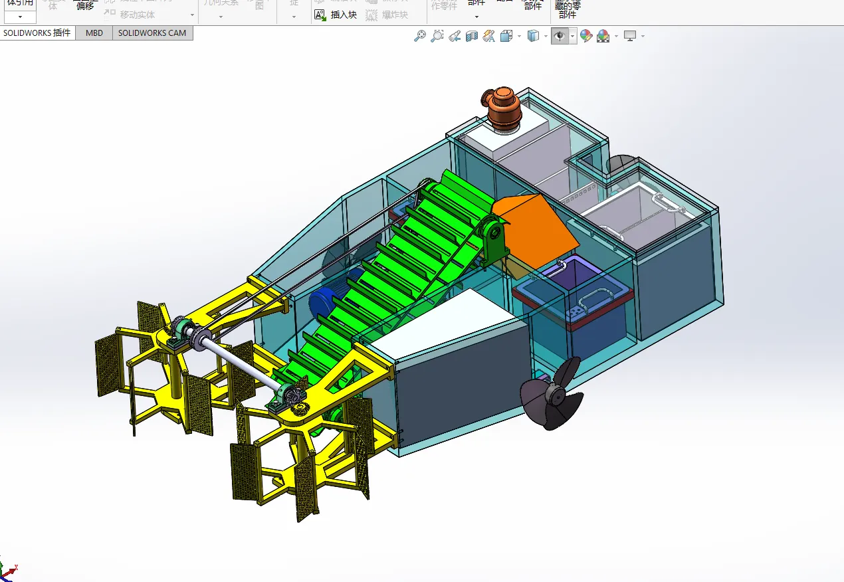Click the Apply Scene icon
Screen dimensions: 844x582
point(603,36)
